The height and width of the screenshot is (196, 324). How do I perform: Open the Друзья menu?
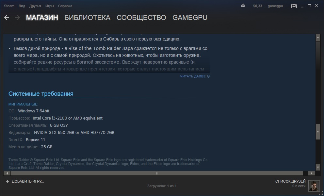click(x=35, y=6)
